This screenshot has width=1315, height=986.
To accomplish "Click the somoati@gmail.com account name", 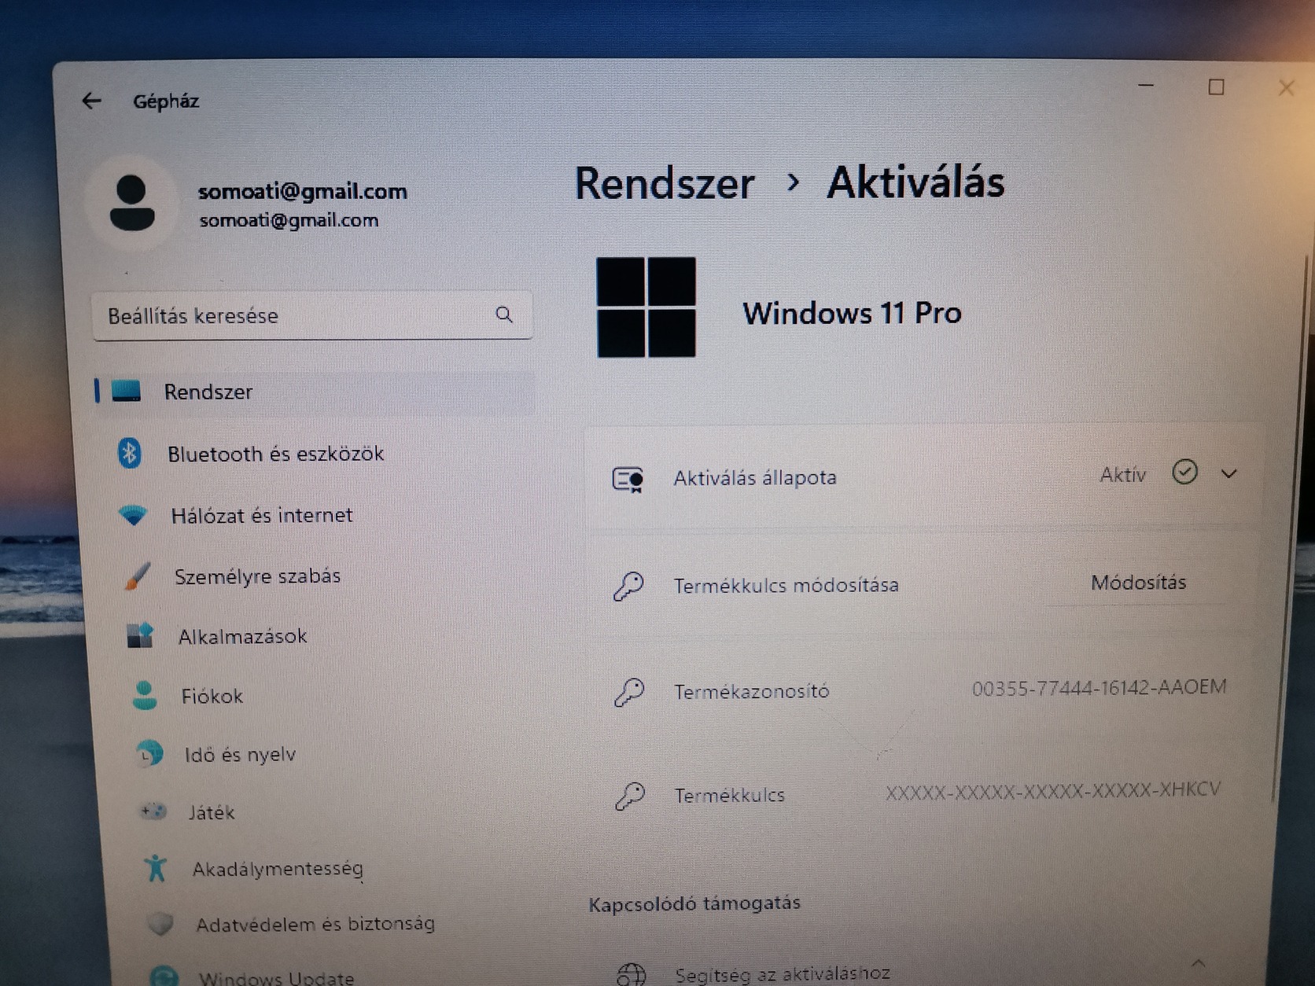I will tap(303, 191).
